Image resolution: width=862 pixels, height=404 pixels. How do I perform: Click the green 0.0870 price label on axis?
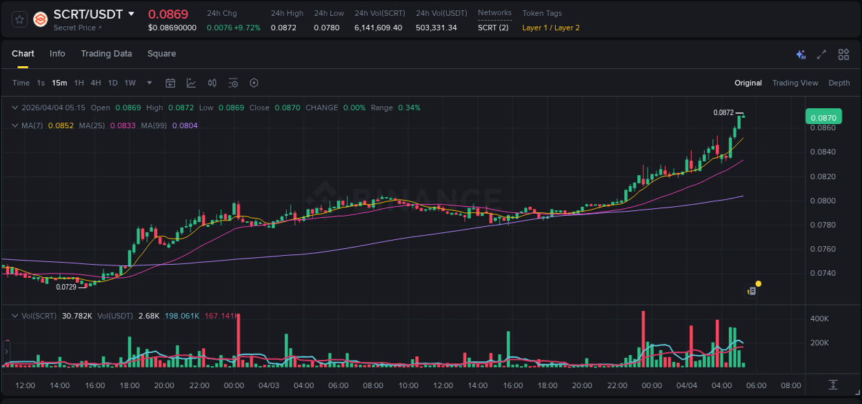click(823, 117)
